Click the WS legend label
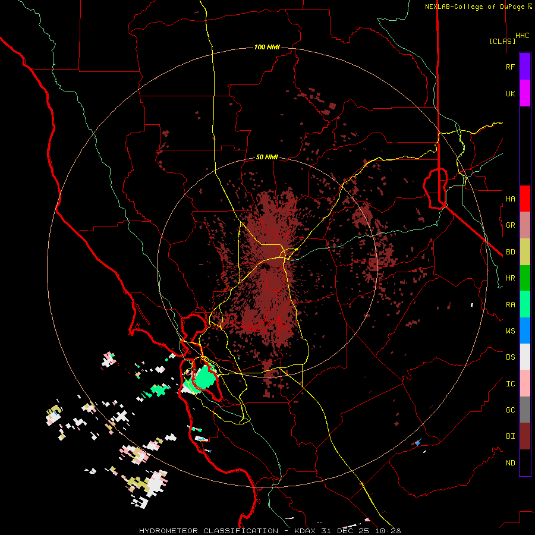This screenshot has height=535, width=535. tap(510, 331)
